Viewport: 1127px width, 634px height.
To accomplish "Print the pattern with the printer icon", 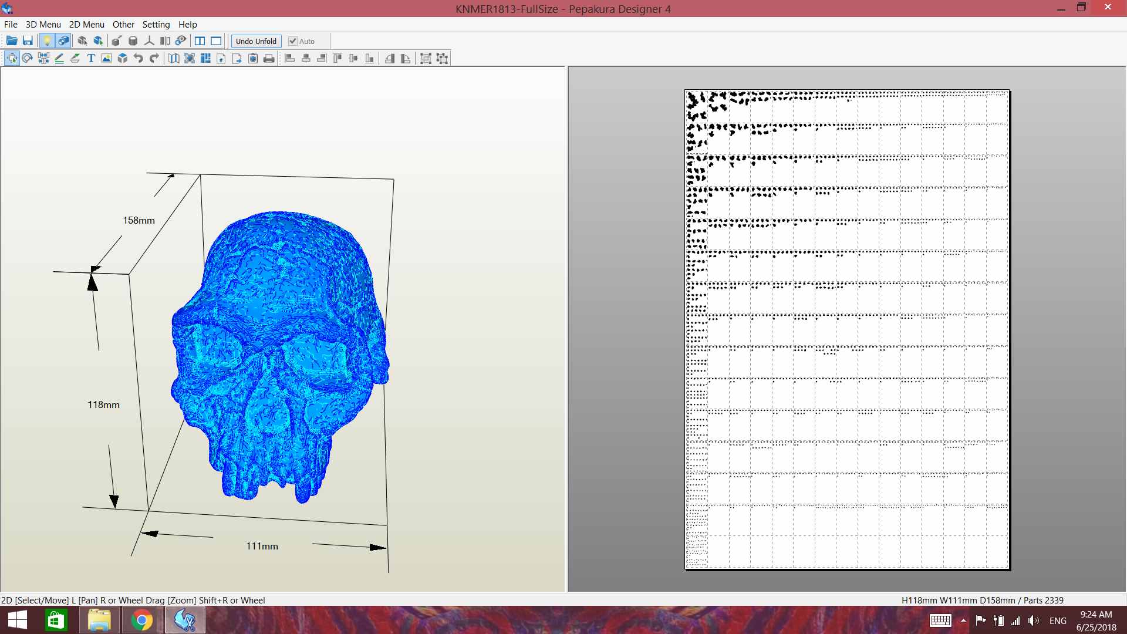I will [269, 58].
